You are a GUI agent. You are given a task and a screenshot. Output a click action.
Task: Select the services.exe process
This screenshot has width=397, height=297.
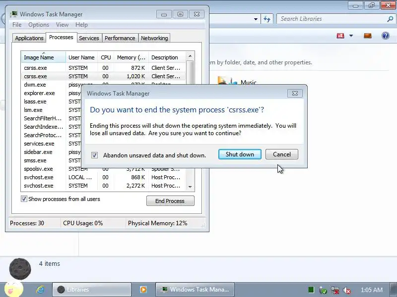tap(52, 144)
